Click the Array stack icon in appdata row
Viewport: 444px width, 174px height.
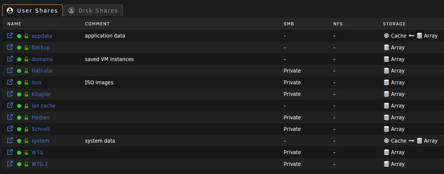pos(420,36)
